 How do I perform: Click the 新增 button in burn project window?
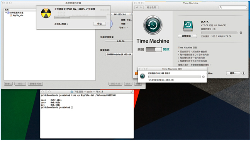(x=8, y=84)
